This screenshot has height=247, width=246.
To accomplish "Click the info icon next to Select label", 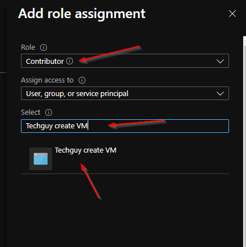I will [49, 112].
